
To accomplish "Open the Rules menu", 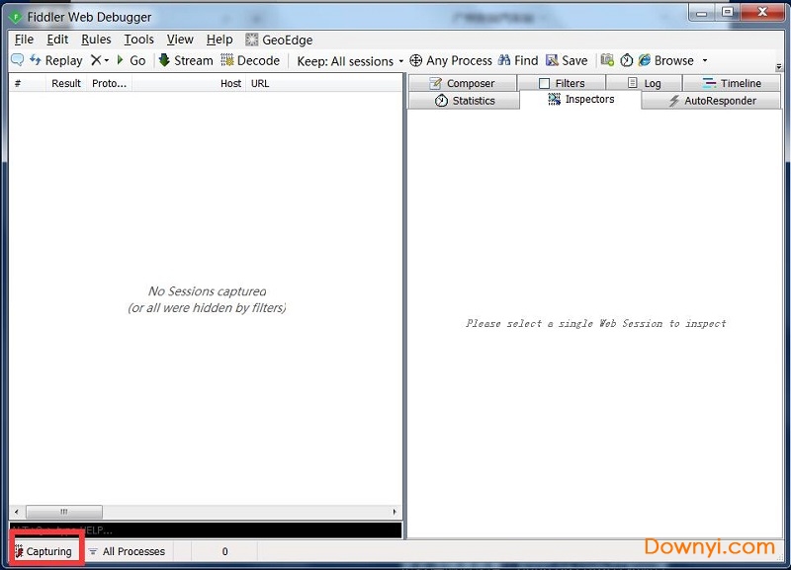I will click(x=96, y=40).
